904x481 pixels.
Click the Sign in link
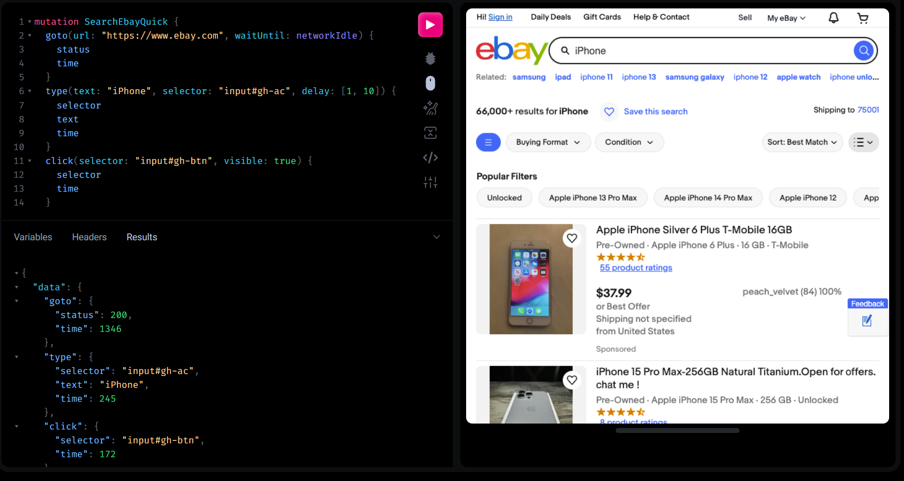(x=500, y=17)
